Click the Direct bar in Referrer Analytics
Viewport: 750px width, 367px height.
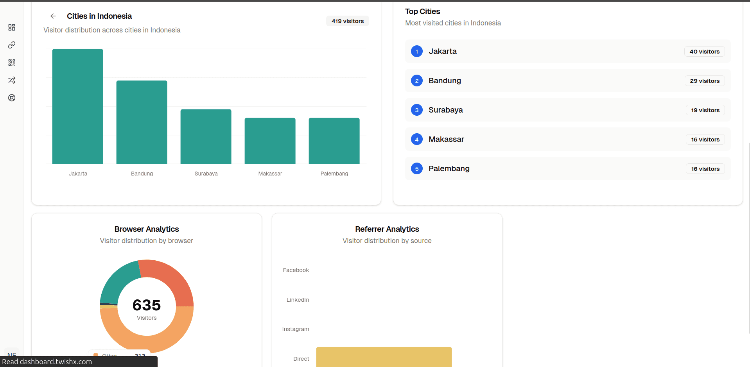(x=384, y=357)
